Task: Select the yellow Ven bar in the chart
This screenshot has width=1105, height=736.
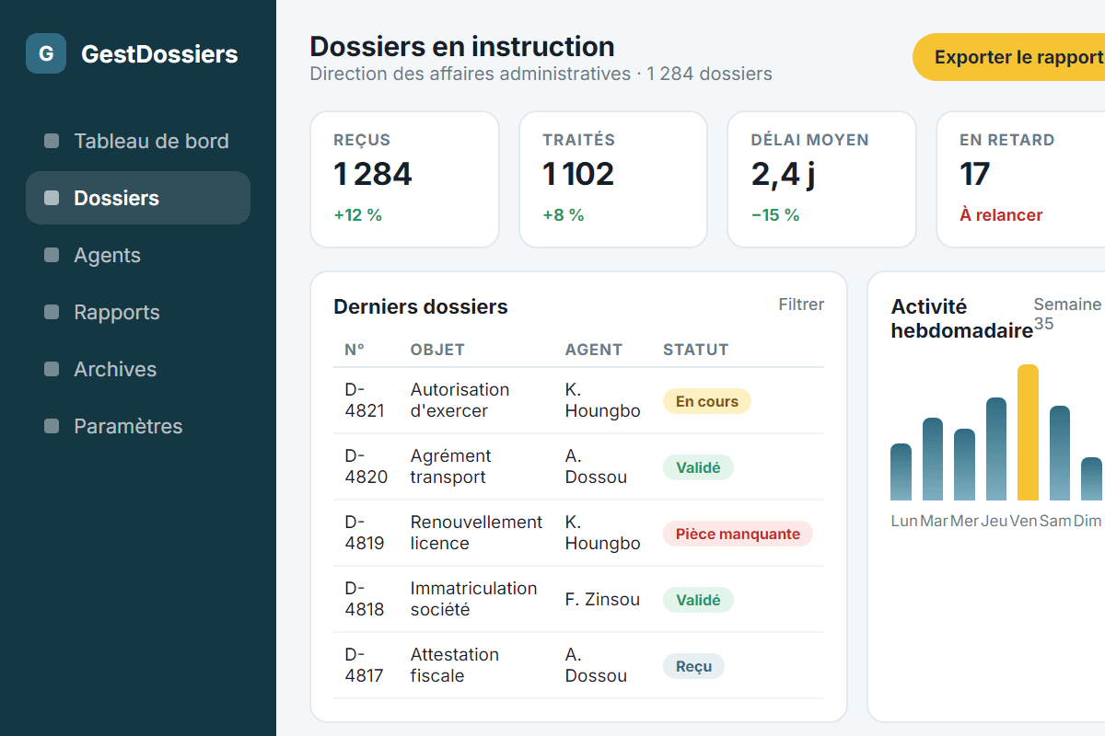Action: click(1028, 432)
